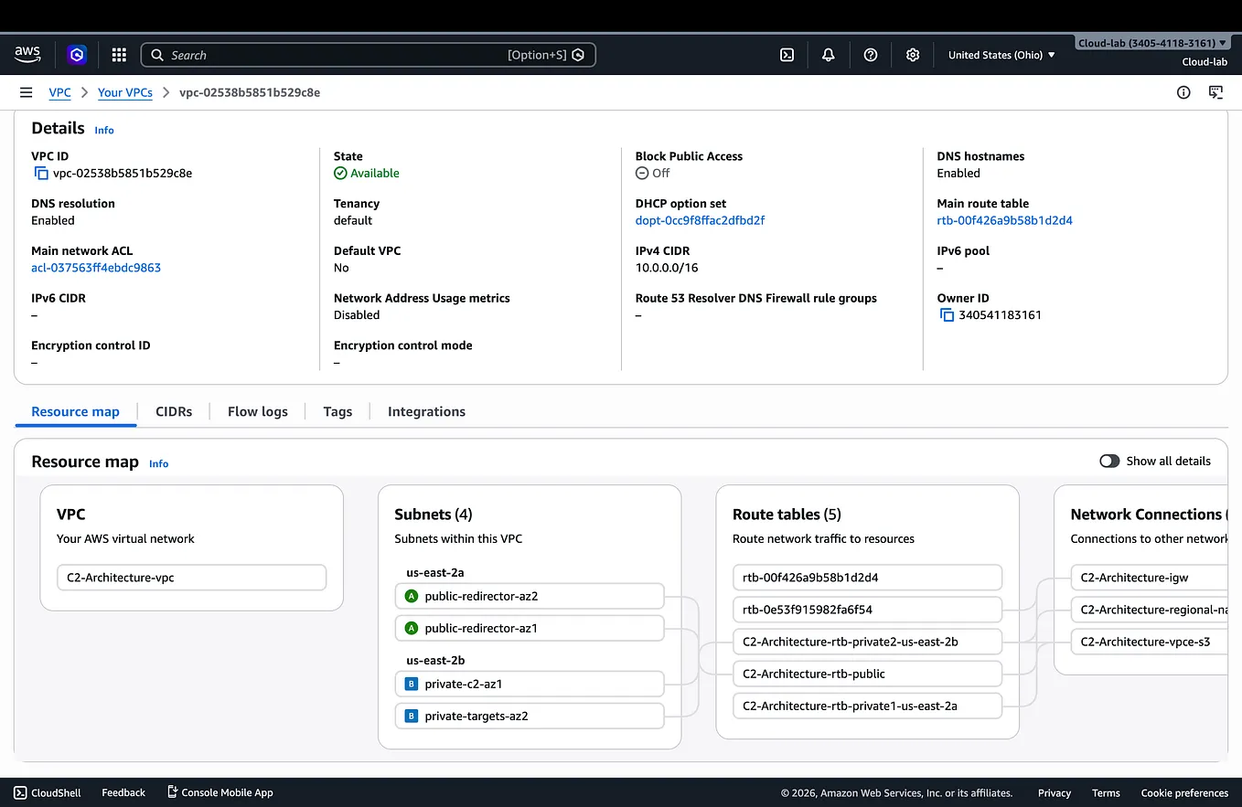
Task: Select the C2-Architecture-igw network connection
Action: 1149,578
